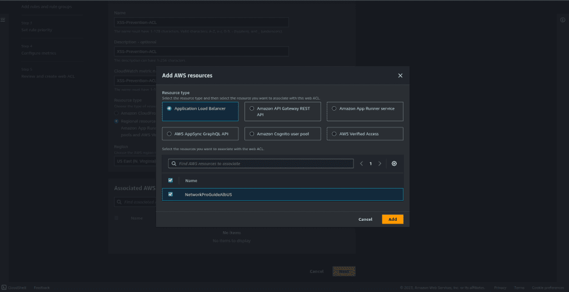The width and height of the screenshot is (569, 292).
Task: Open the Terms link in footer
Action: click(520, 288)
